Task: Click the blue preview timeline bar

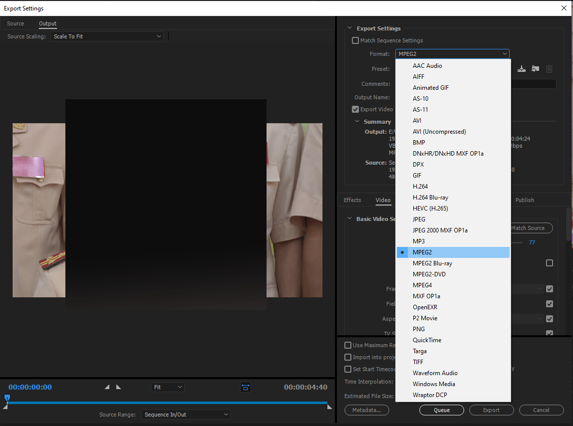Action: coord(167,403)
